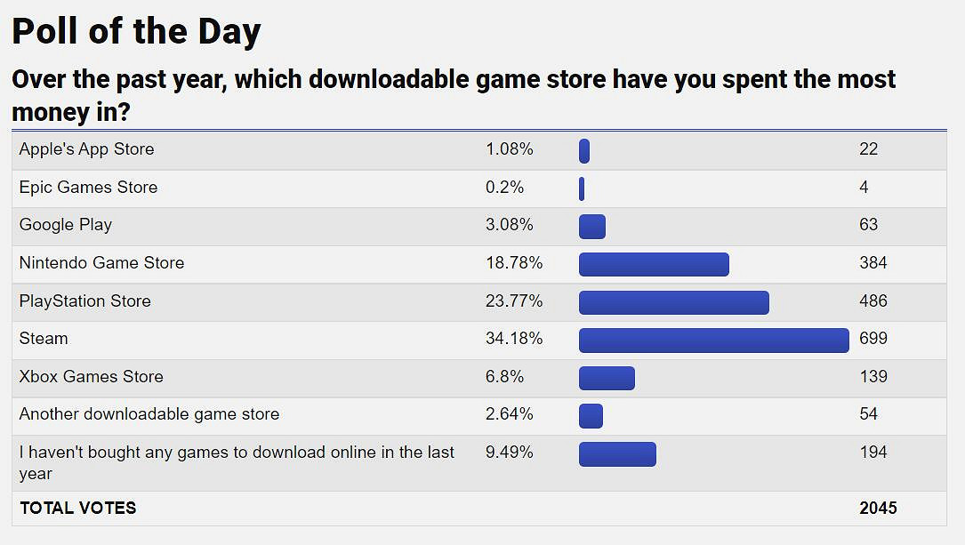Click the poll question text

pos(453,95)
